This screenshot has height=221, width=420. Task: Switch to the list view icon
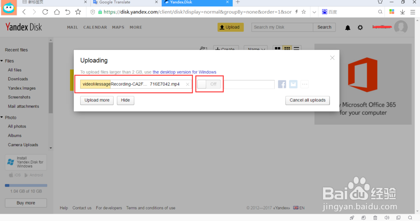(x=297, y=48)
